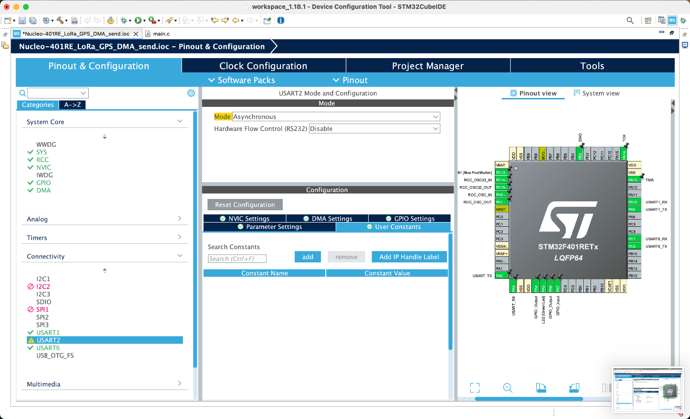
Task: Click the floating window thumbnail preview
Action: point(648,389)
